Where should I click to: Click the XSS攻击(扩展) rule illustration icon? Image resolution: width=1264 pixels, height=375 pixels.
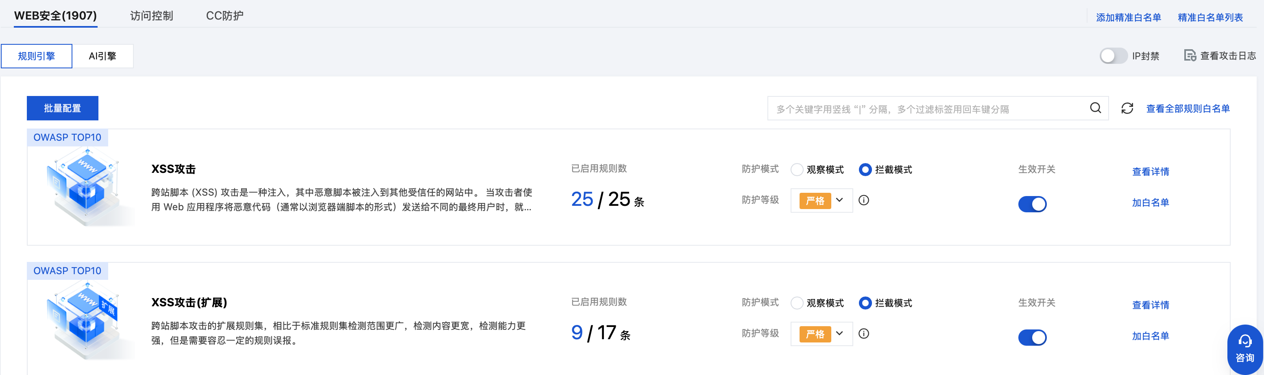(86, 320)
